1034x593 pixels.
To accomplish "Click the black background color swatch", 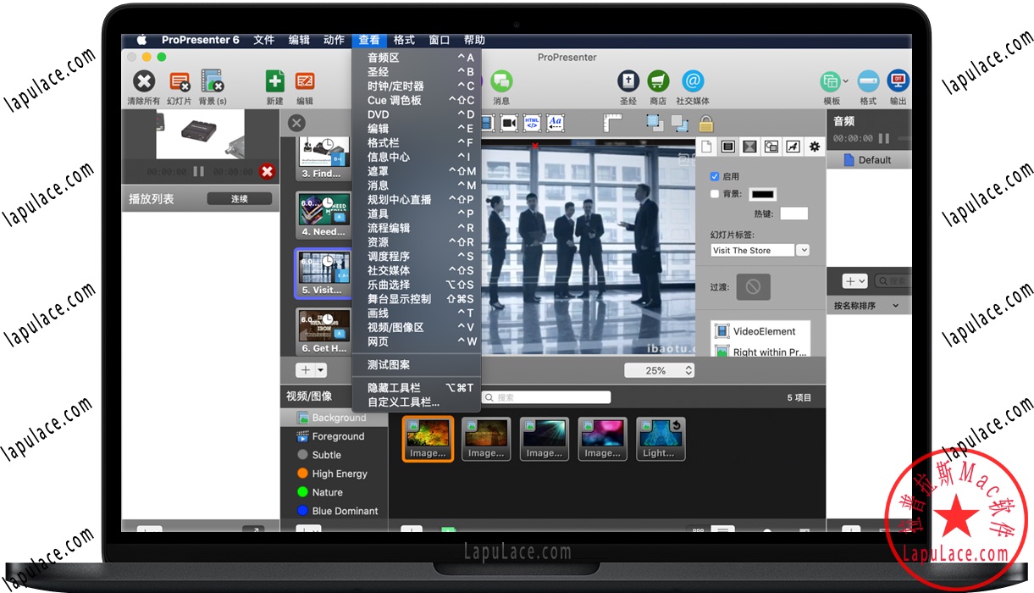I will tap(762, 195).
